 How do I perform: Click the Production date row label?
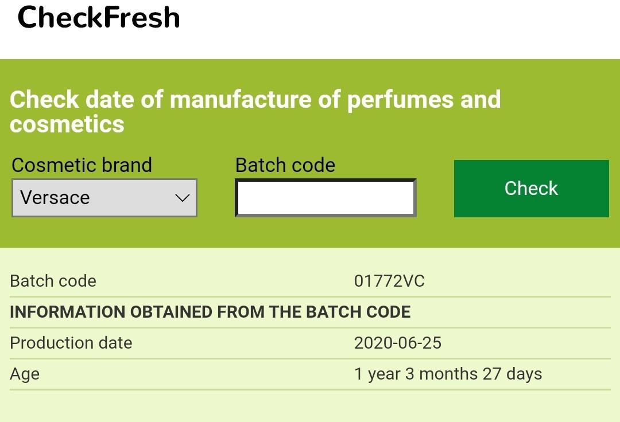click(71, 343)
